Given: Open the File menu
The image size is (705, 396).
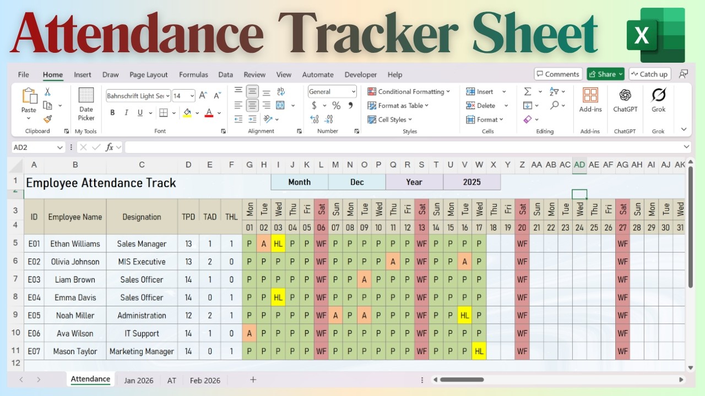Looking at the screenshot, I should pyautogui.click(x=24, y=75).
